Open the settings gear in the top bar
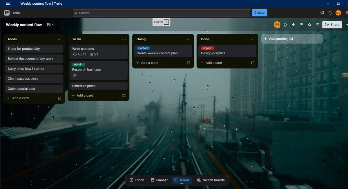 (x=346, y=13)
